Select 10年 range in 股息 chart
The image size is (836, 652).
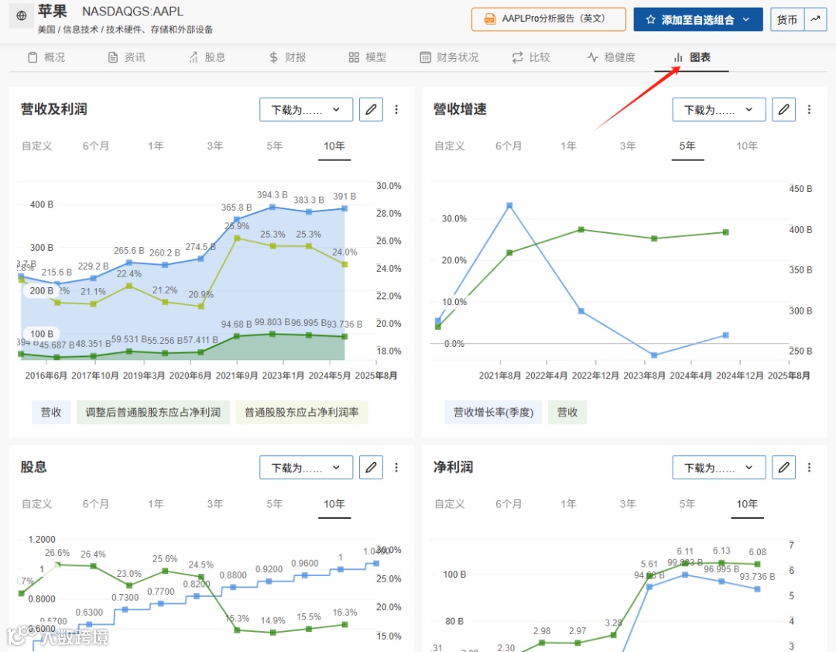(x=334, y=503)
